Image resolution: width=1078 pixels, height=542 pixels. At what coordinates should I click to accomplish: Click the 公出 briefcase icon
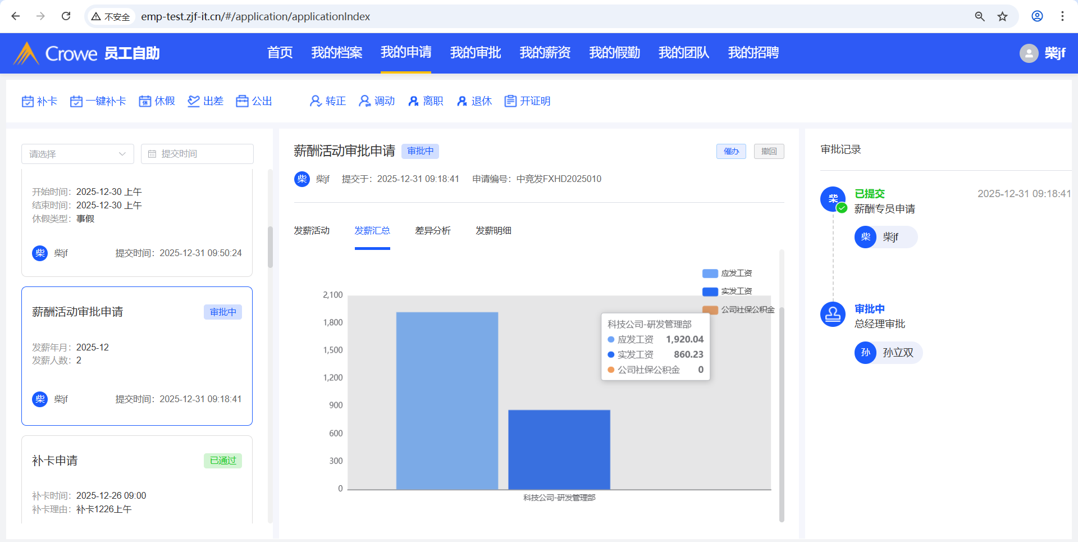pyautogui.click(x=242, y=101)
